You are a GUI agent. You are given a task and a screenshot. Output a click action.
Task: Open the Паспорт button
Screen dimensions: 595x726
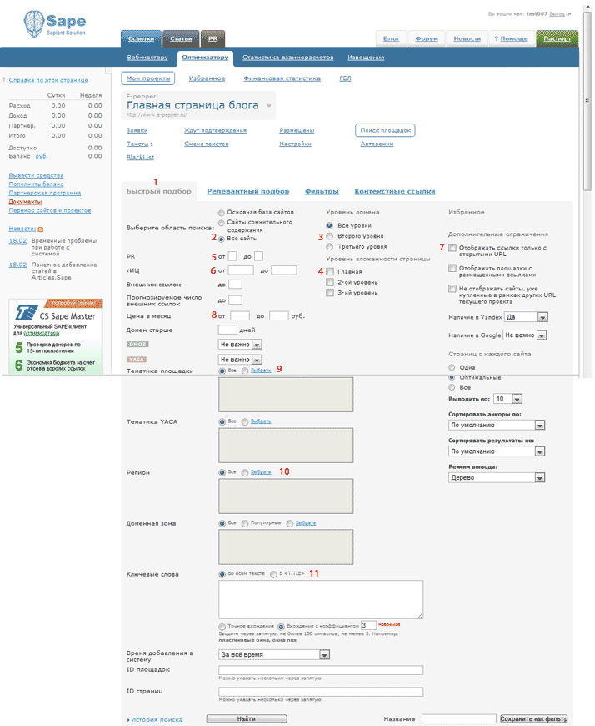pyautogui.click(x=557, y=39)
